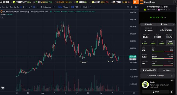Click the orange fire trending button
The height and width of the screenshot is (95, 177).
pos(136,2)
